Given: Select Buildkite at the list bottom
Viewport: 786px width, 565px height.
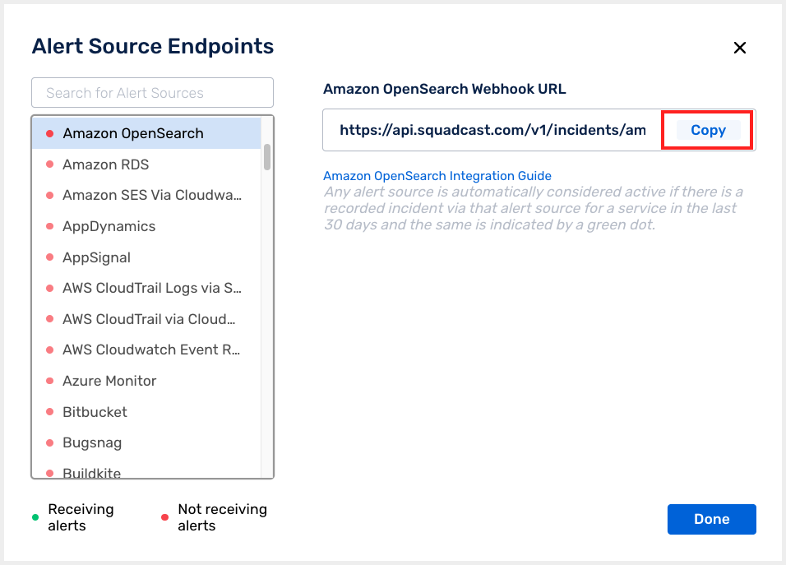Looking at the screenshot, I should (x=91, y=473).
